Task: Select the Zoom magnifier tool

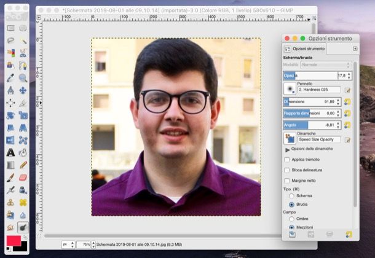Action: (x=23, y=78)
